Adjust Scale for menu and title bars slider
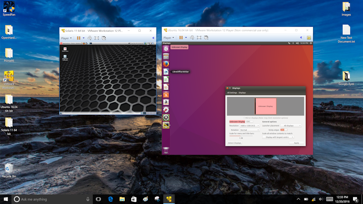 click(x=241, y=136)
